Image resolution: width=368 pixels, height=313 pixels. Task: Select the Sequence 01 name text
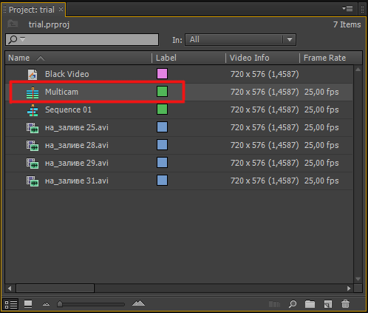click(x=68, y=110)
